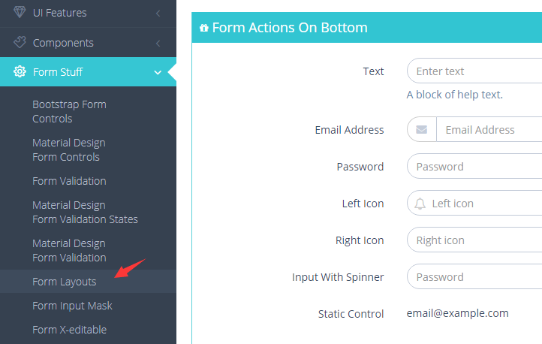Click the gift icon in form header
This screenshot has width=542, height=344.
(x=203, y=29)
